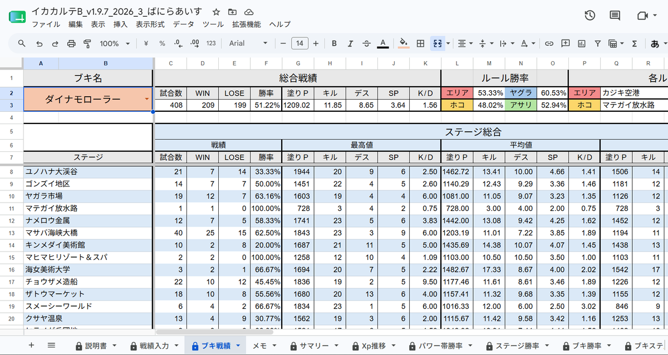Click the undo arrow in toolbar
This screenshot has height=355, width=668.
tap(39, 43)
